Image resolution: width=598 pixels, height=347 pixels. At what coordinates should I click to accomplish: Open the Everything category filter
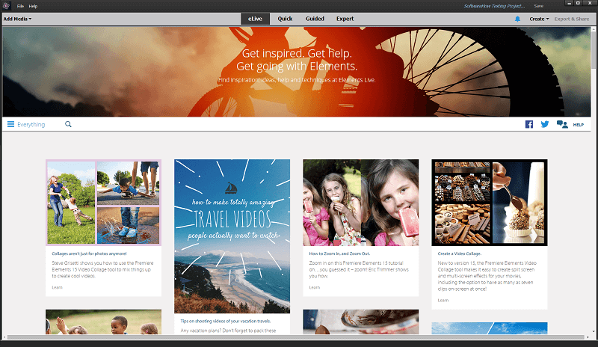[31, 124]
